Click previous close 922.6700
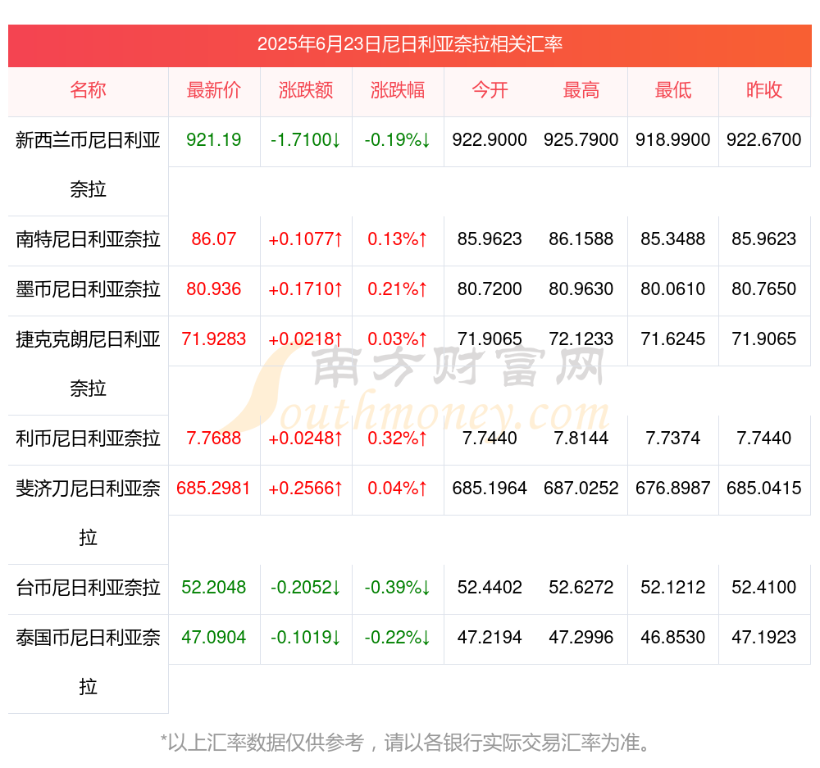The width and height of the screenshot is (820, 768). [x=764, y=140]
